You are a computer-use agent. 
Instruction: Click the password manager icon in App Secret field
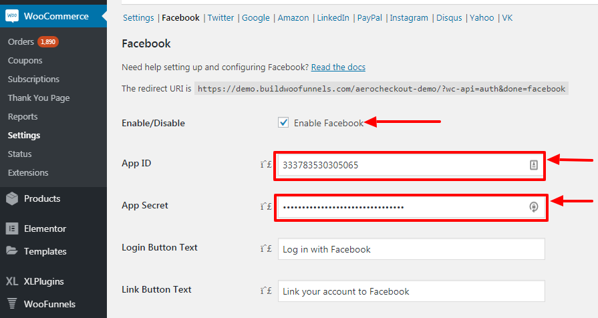tap(534, 206)
